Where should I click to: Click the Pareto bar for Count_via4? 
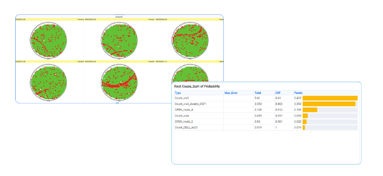click(305, 116)
